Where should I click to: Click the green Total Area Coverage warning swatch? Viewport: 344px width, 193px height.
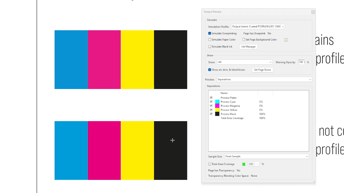243,164
